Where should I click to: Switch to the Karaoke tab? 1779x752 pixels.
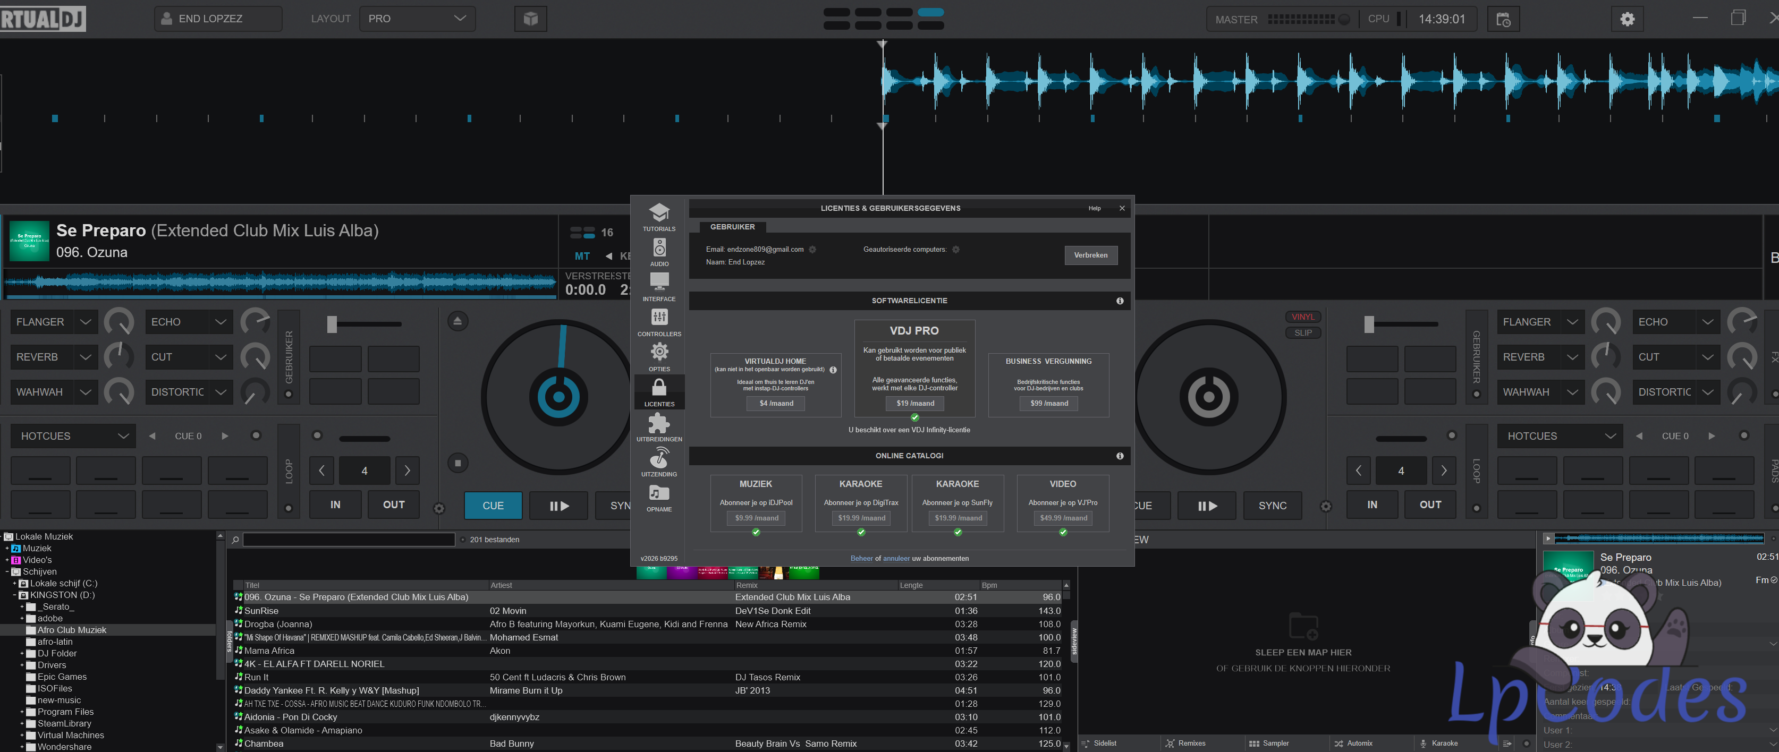[x=1438, y=744]
